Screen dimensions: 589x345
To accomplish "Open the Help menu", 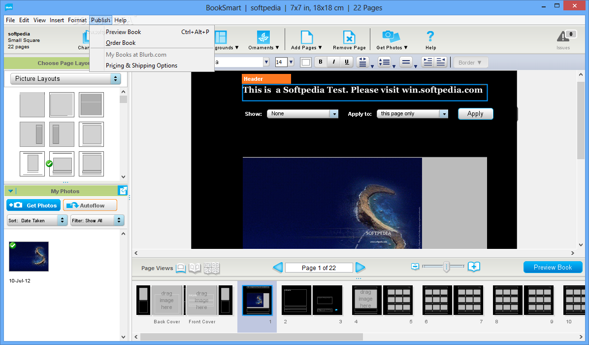I will [x=120, y=20].
